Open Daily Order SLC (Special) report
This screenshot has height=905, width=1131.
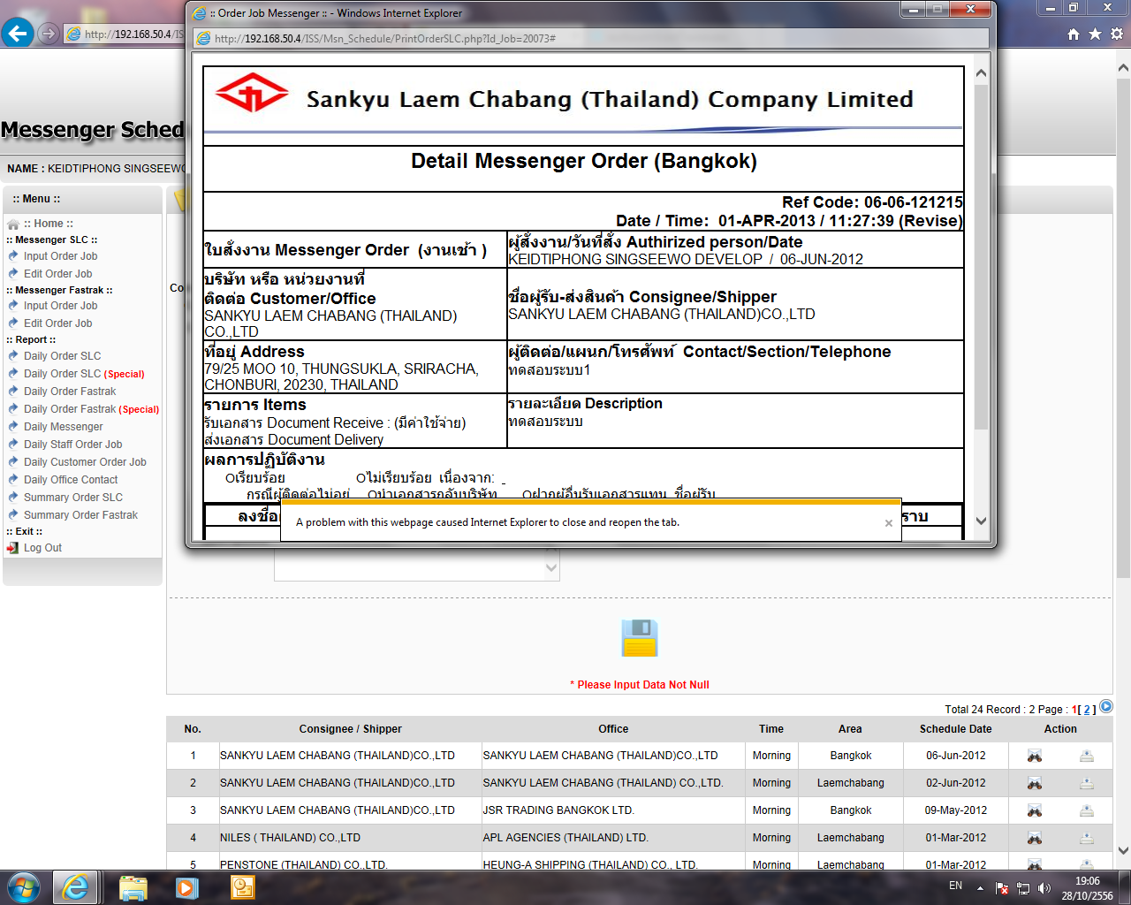pyautogui.click(x=84, y=374)
